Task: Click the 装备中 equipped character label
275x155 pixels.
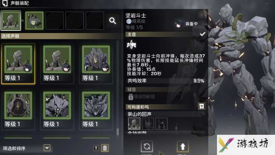Action: [192, 24]
